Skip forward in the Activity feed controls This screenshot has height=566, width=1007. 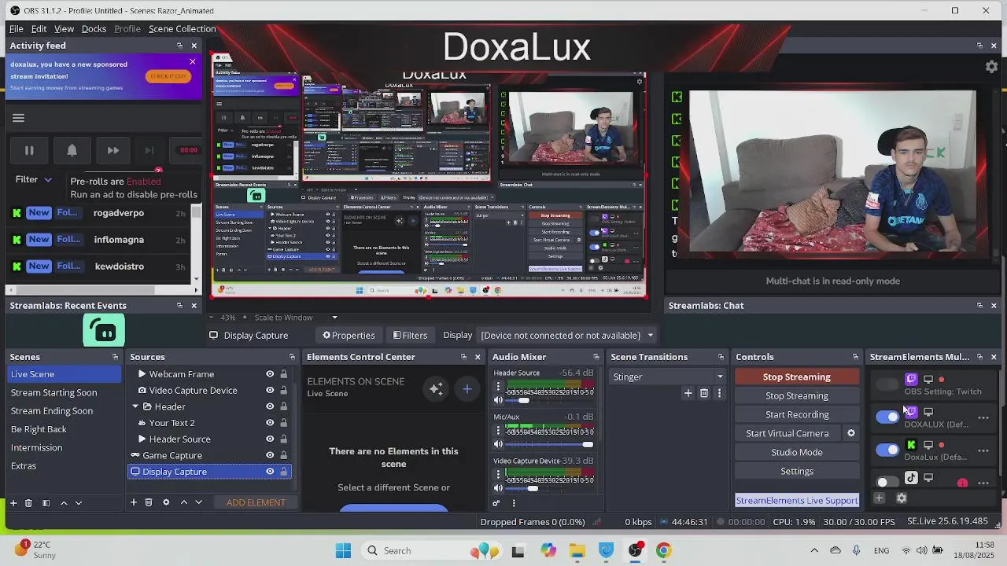[x=113, y=150]
